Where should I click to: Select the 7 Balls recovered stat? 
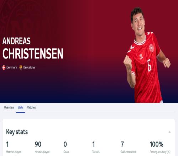(129, 147)
